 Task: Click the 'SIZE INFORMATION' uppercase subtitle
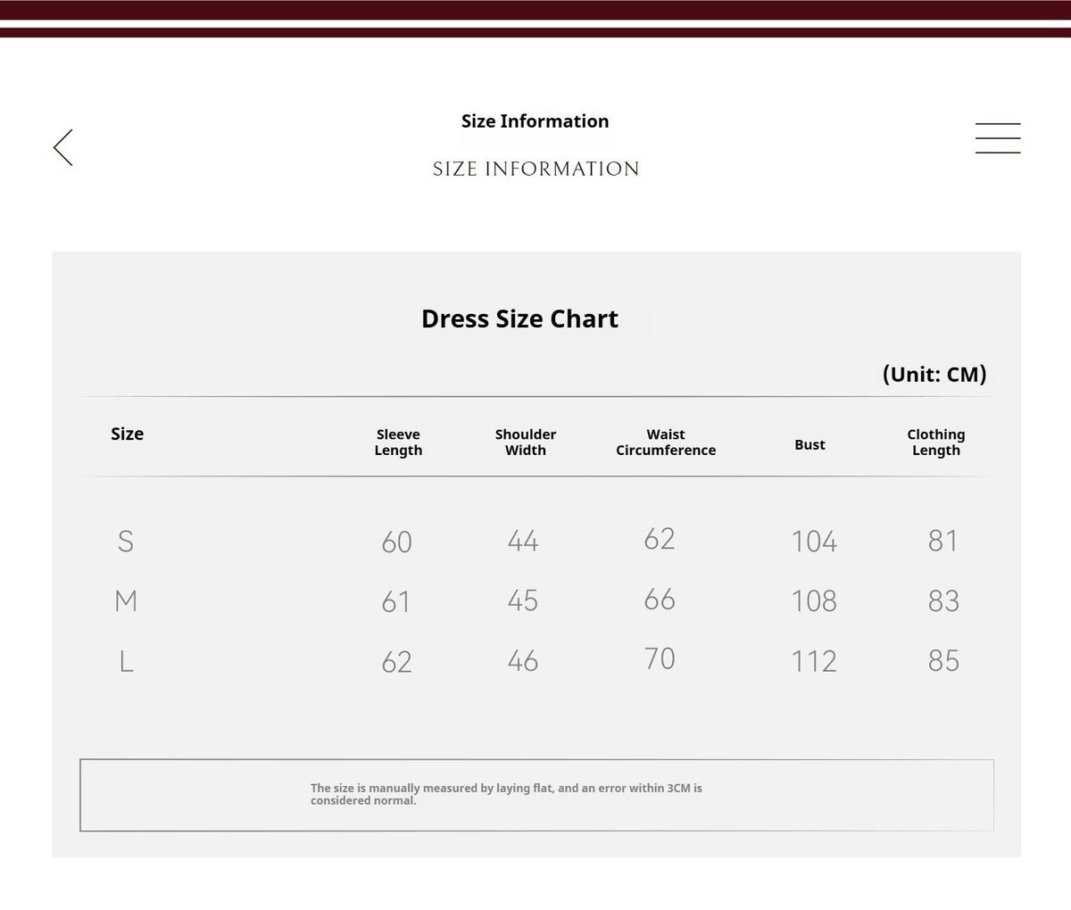pos(535,169)
